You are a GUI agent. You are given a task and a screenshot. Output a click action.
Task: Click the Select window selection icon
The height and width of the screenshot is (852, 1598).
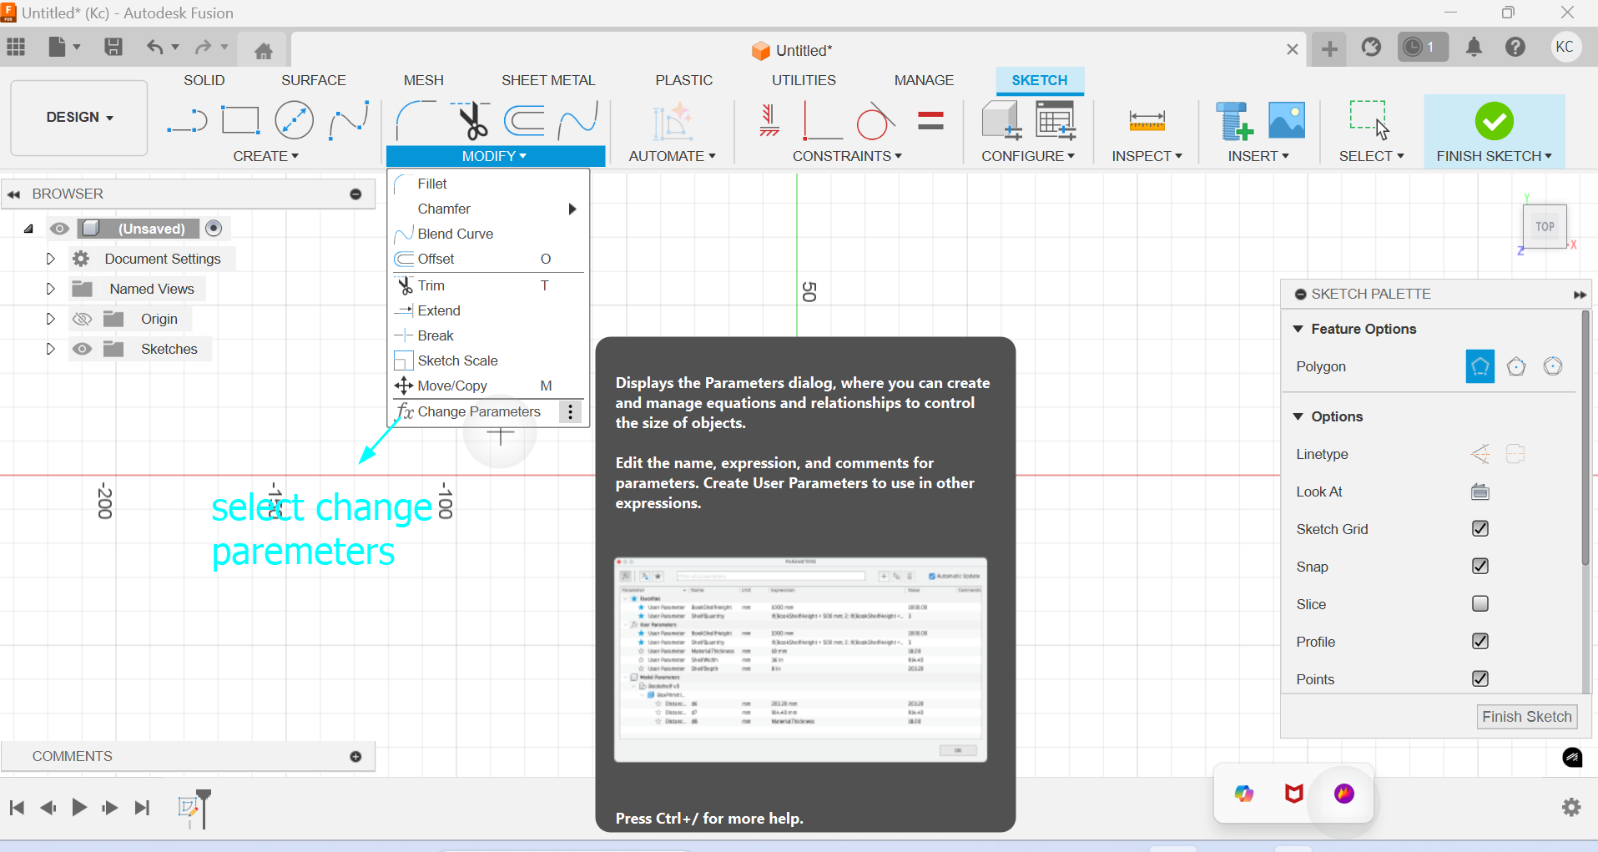click(x=1370, y=119)
